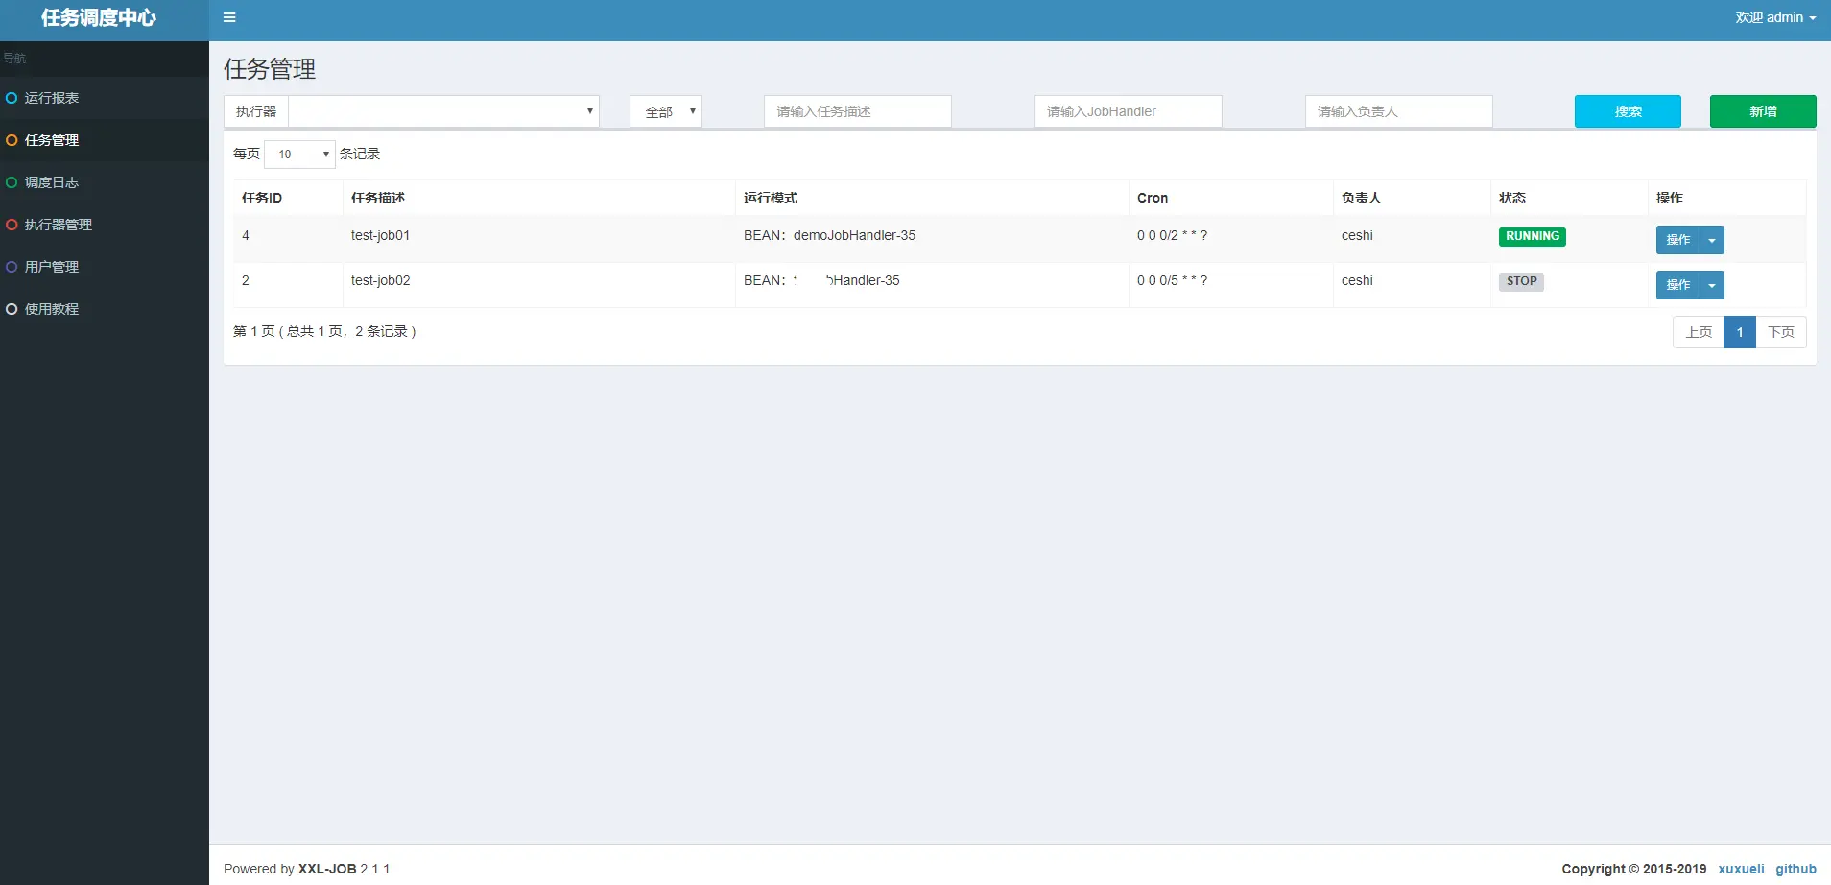
Task: Focus the 请输入任务描述 input field
Action: 858,111
